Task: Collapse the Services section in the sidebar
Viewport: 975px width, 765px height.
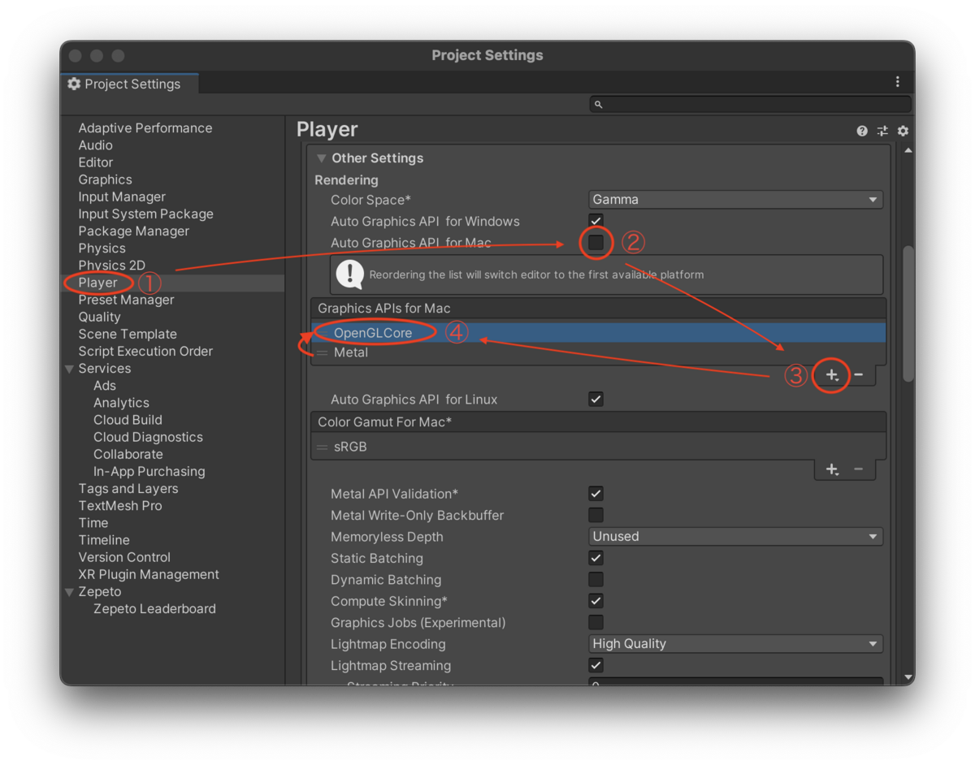Action: tap(69, 368)
